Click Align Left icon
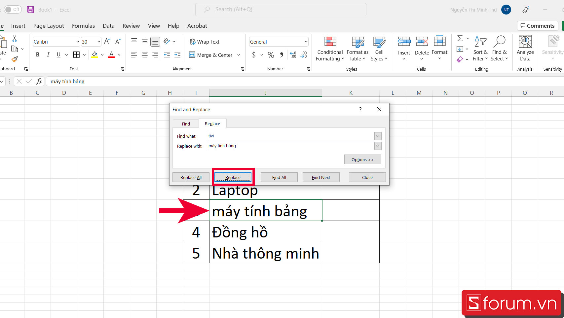Image resolution: width=564 pixels, height=318 pixels. pyautogui.click(x=134, y=55)
